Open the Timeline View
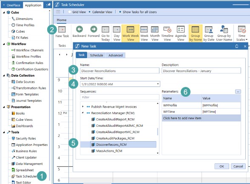The height and width of the screenshot is (184, 250). tap(167, 30)
